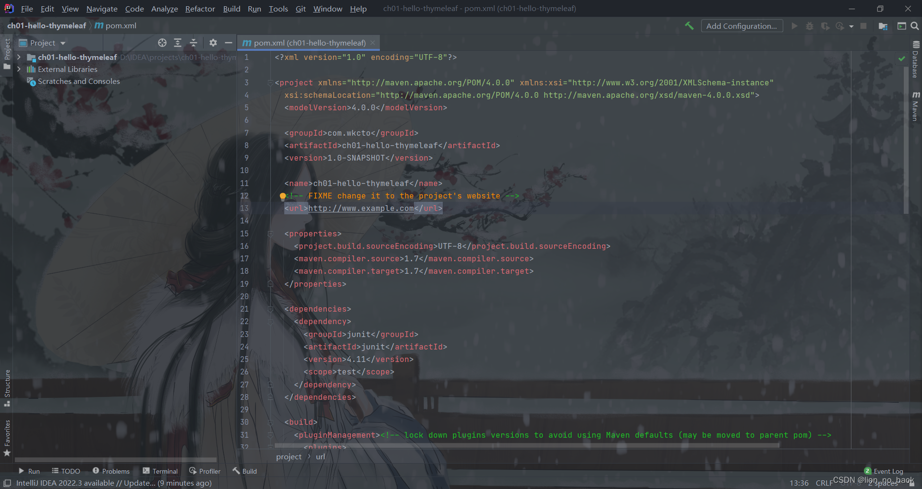Click the Build Project hammer icon

point(689,26)
